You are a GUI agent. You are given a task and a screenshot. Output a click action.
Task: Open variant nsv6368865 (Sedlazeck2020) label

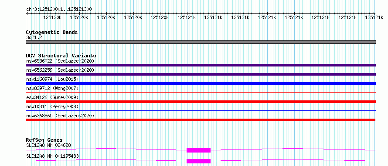[60, 116]
